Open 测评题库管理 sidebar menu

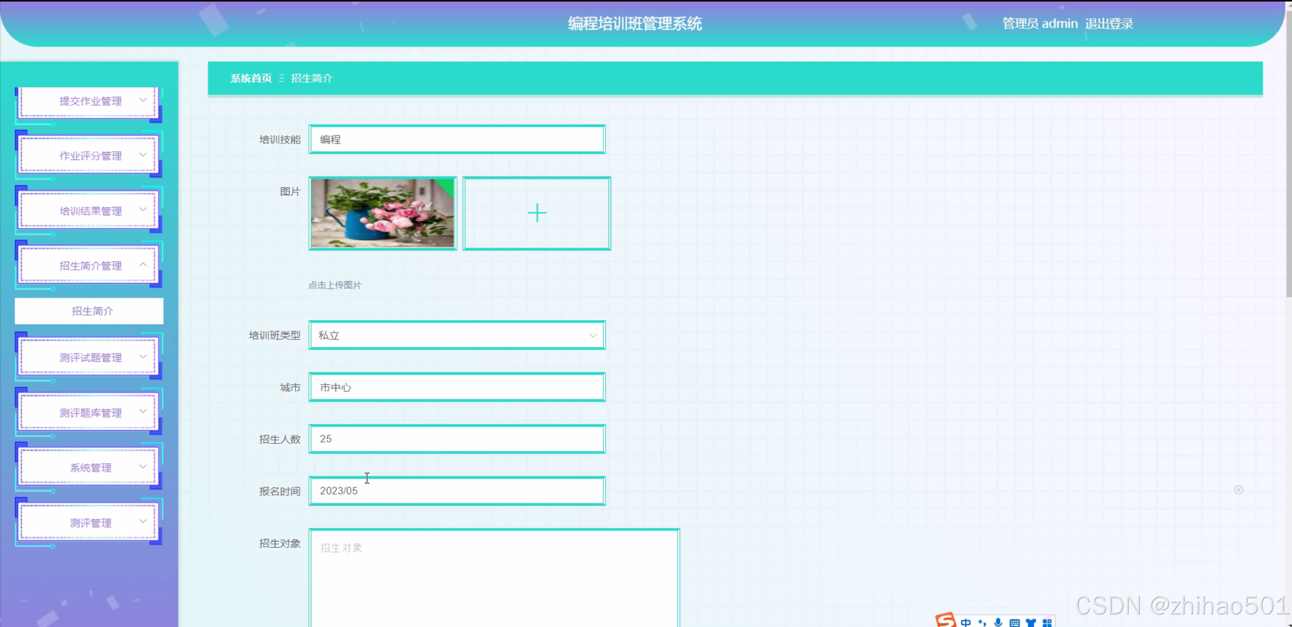click(x=88, y=413)
